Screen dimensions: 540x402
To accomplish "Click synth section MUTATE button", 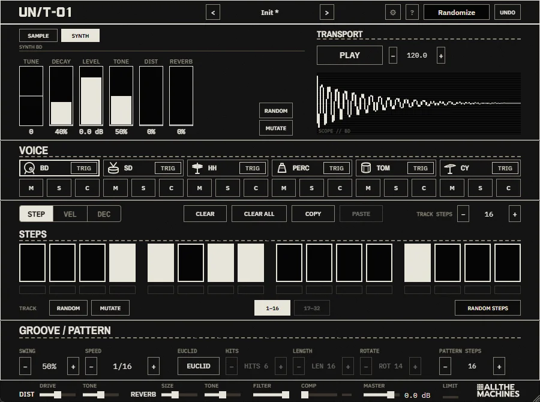I will [x=276, y=128].
